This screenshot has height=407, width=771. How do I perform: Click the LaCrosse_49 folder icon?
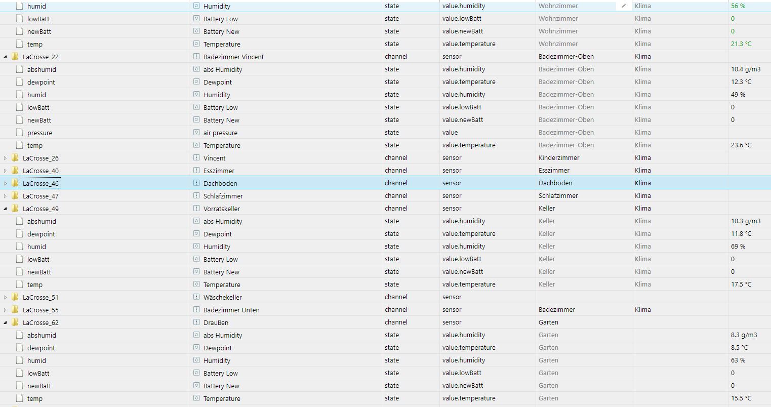[15, 208]
